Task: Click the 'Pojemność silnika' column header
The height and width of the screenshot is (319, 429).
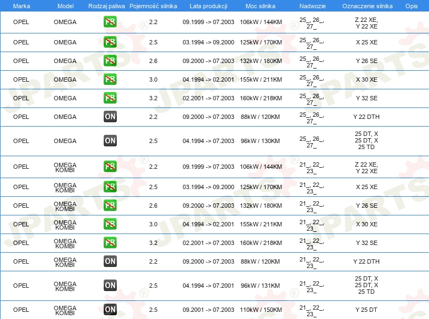Action: tap(153, 6)
